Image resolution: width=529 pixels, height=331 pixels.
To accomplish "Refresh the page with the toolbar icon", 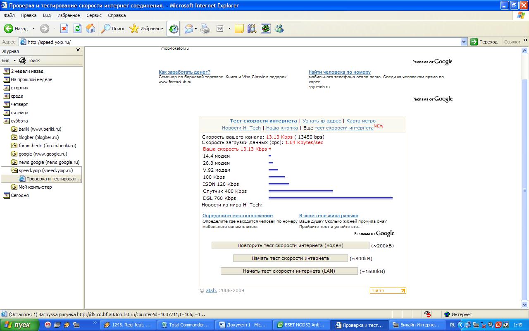I will point(77,29).
